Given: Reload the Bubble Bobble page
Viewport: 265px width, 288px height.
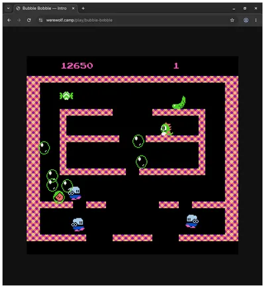Looking at the screenshot, I should click(29, 20).
